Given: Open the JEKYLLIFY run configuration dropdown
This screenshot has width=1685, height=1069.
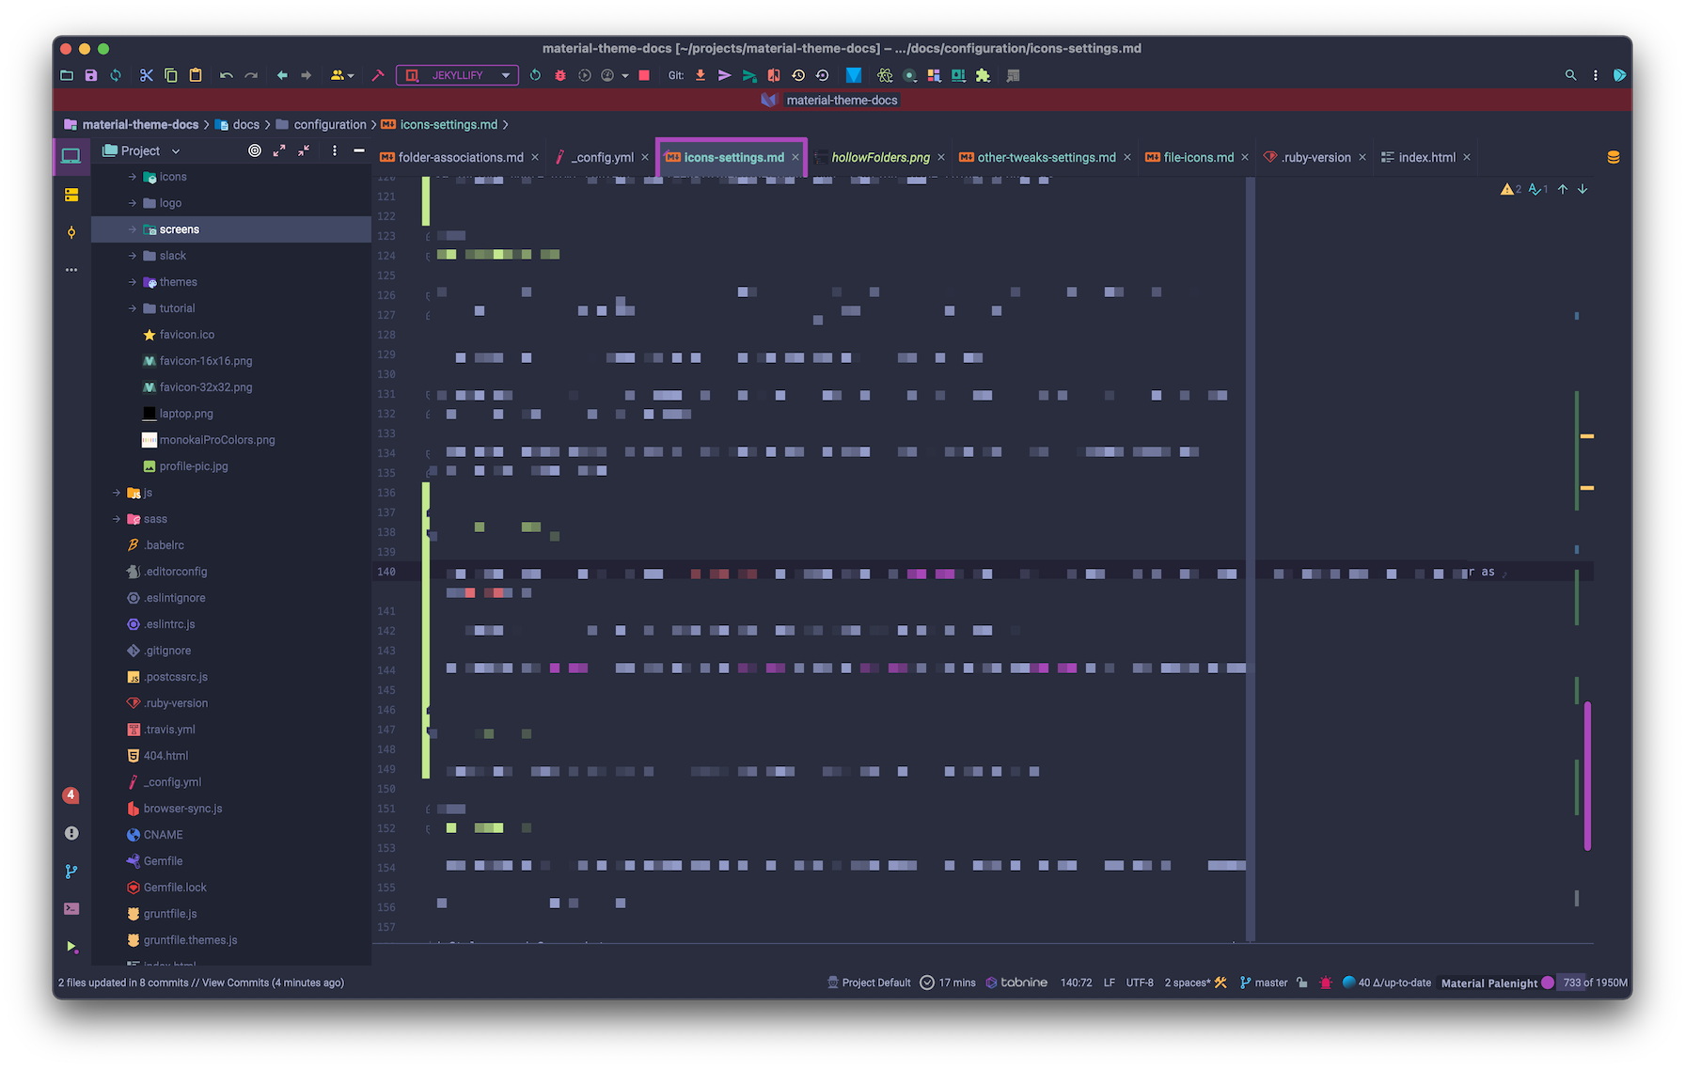Looking at the screenshot, I should [505, 75].
